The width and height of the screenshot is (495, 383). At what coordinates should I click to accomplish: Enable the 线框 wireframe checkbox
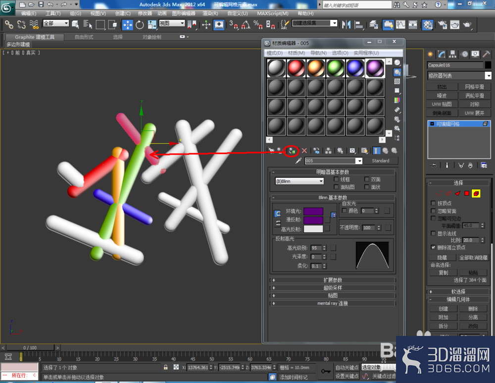point(336,179)
